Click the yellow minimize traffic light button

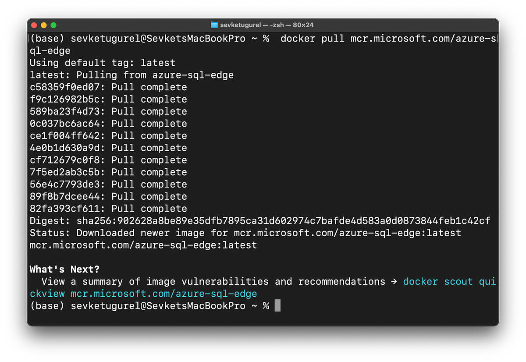pyautogui.click(x=43, y=25)
